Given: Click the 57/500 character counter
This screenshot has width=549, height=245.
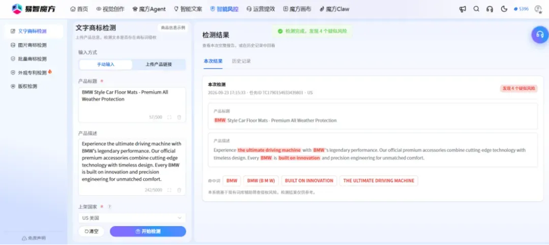Looking at the screenshot, I should [x=156, y=117].
